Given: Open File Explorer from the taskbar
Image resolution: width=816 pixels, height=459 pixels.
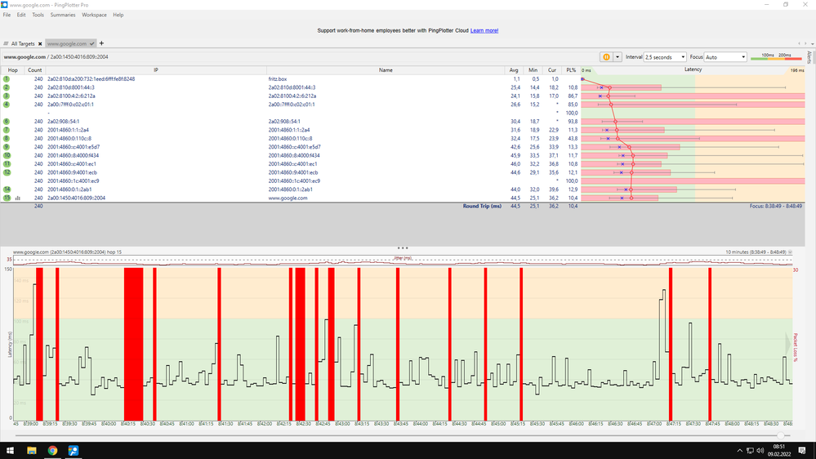Looking at the screenshot, I should pyautogui.click(x=32, y=451).
